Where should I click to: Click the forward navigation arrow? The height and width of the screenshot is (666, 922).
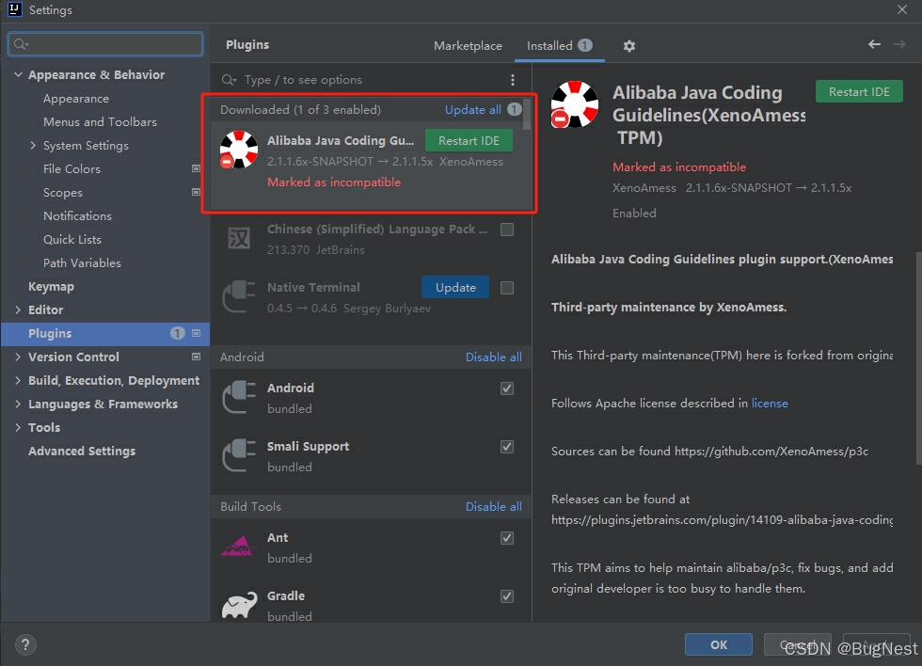[x=899, y=44]
